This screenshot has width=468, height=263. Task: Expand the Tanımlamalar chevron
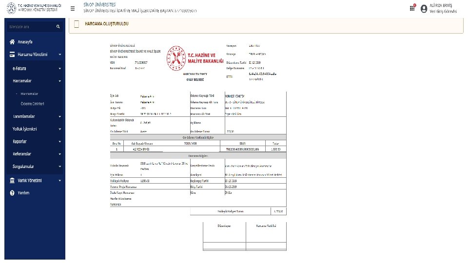pos(59,116)
